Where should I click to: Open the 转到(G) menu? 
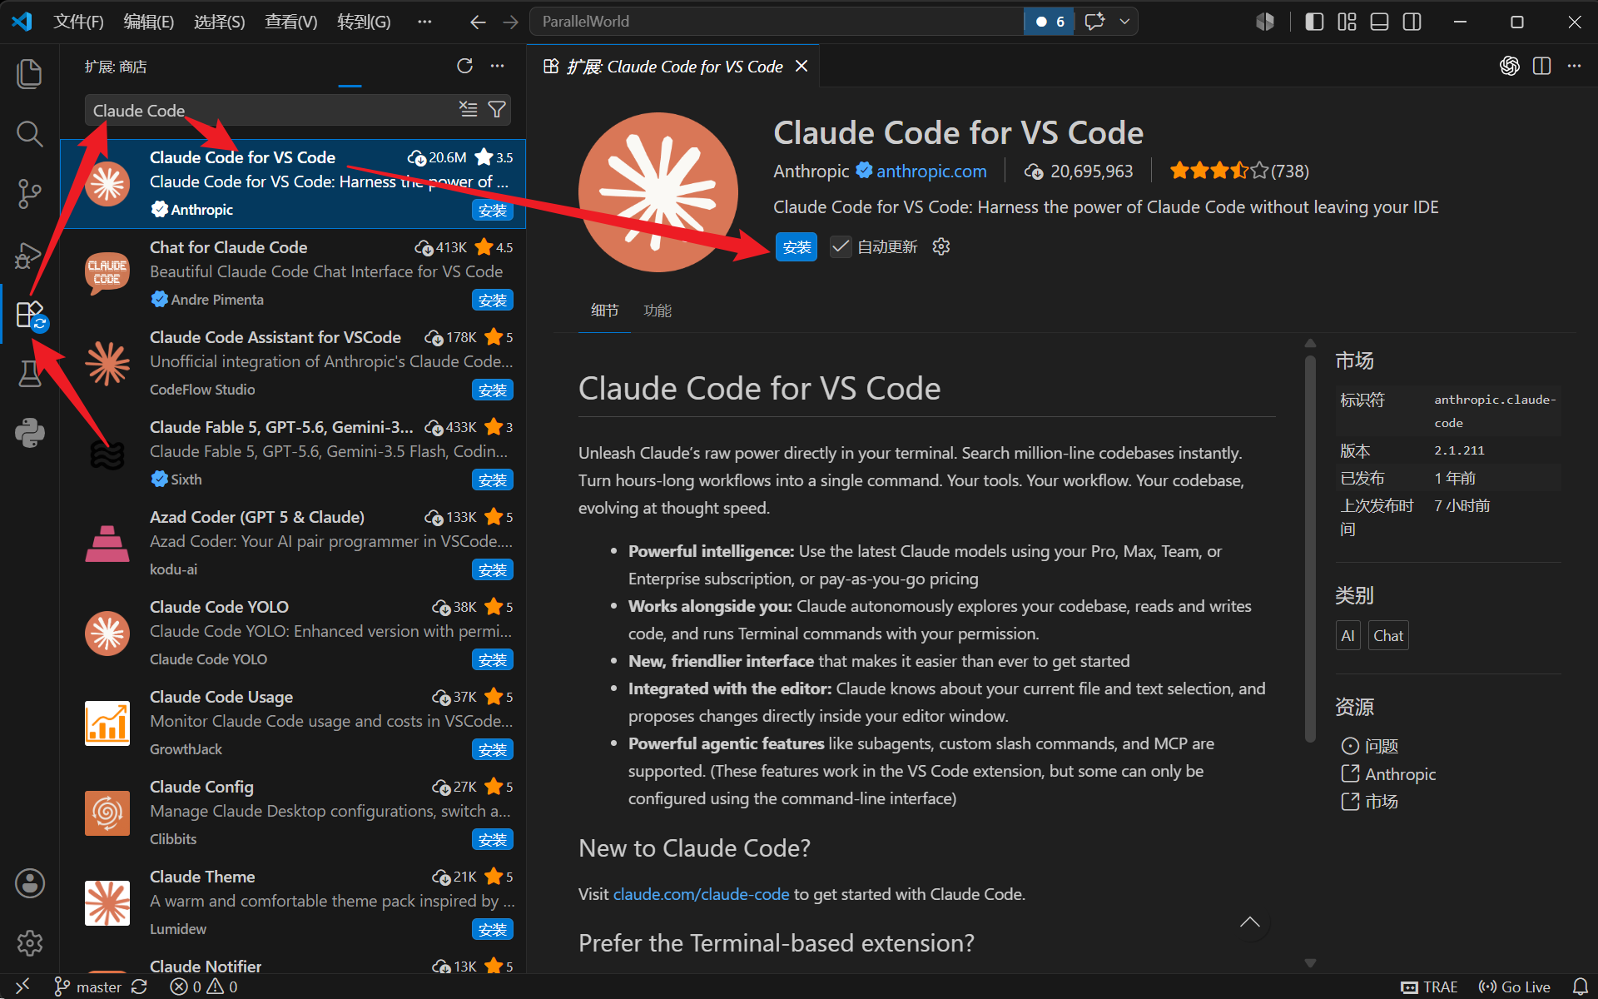(364, 22)
